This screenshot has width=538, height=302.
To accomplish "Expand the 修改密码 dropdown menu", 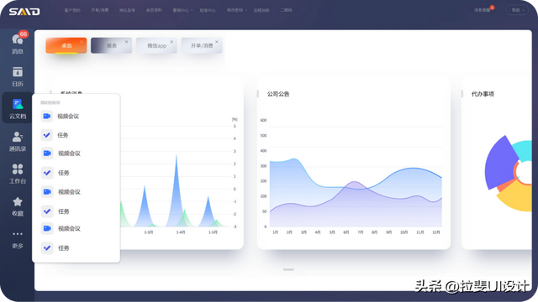I will coord(236,10).
